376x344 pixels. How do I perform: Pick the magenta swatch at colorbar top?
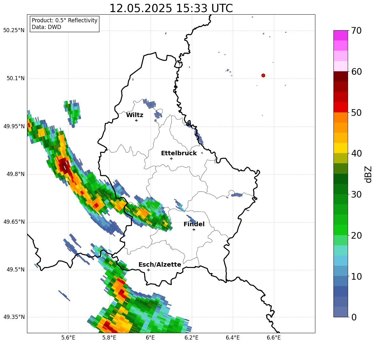[x=340, y=35]
